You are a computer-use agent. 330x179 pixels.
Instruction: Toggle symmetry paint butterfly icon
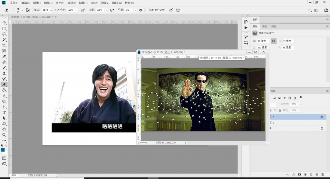pos(178,10)
